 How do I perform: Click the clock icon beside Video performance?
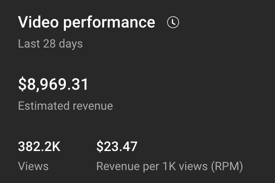pyautogui.click(x=173, y=23)
